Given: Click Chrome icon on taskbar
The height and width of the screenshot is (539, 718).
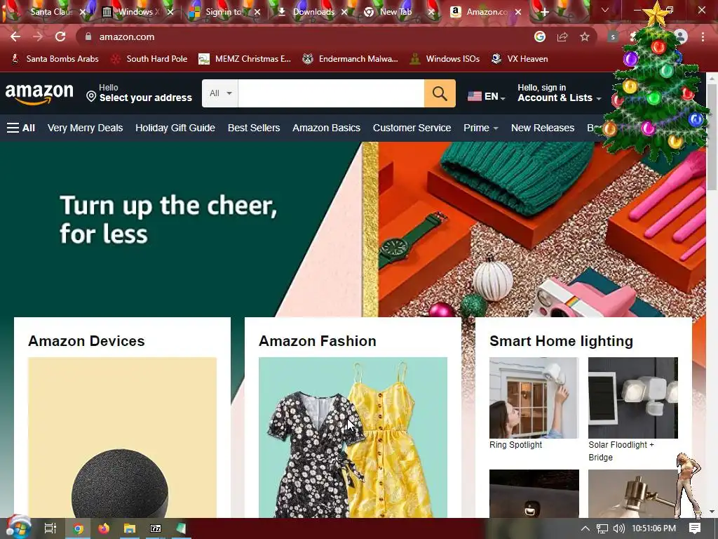Looking at the screenshot, I should click(78, 528).
